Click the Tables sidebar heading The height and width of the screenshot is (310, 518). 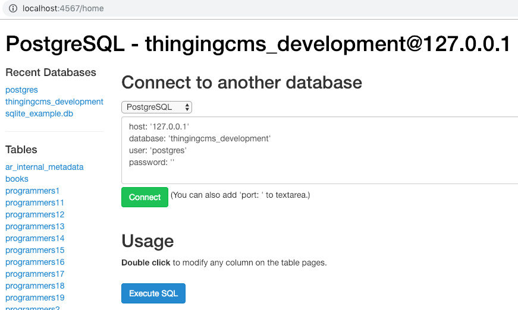21,150
